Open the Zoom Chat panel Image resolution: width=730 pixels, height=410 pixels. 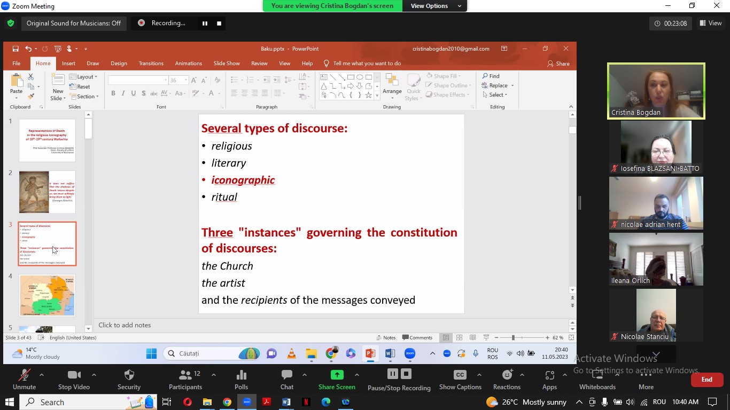[x=287, y=375]
